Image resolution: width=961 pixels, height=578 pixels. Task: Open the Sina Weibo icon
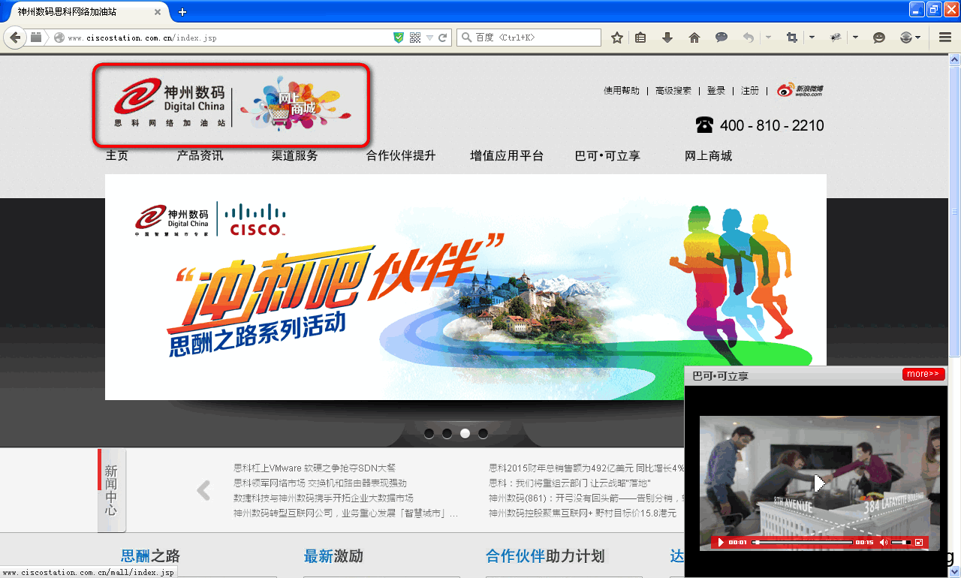click(800, 90)
